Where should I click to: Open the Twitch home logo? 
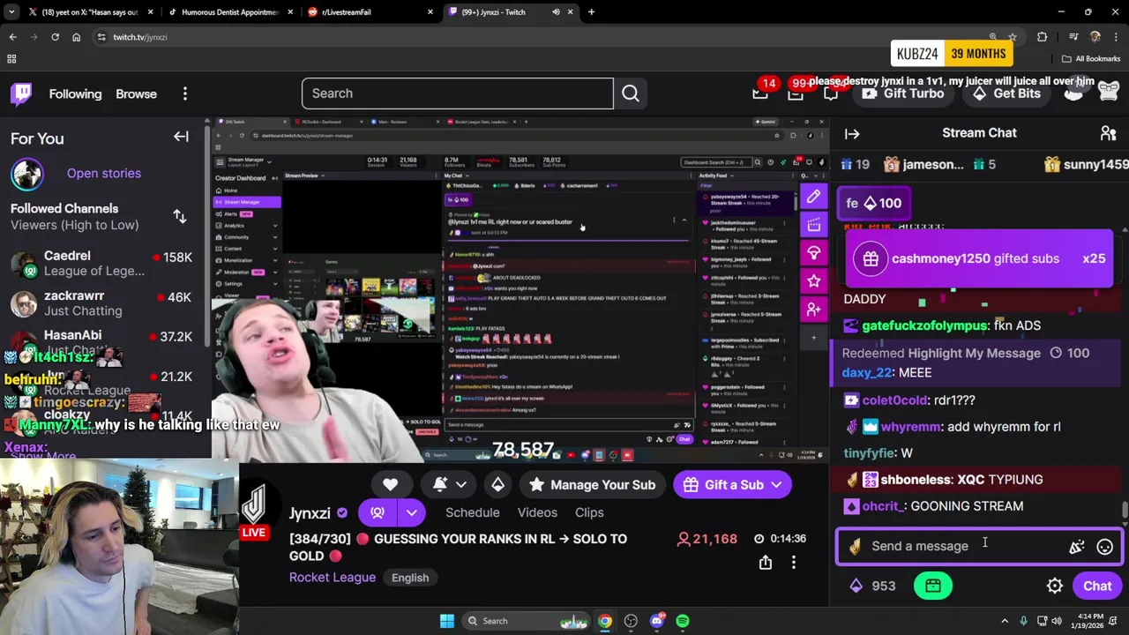tap(21, 93)
